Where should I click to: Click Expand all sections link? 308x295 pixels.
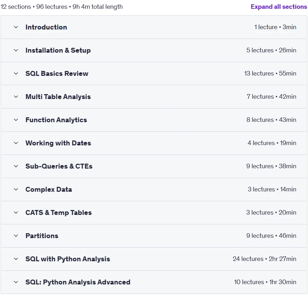(x=279, y=7)
